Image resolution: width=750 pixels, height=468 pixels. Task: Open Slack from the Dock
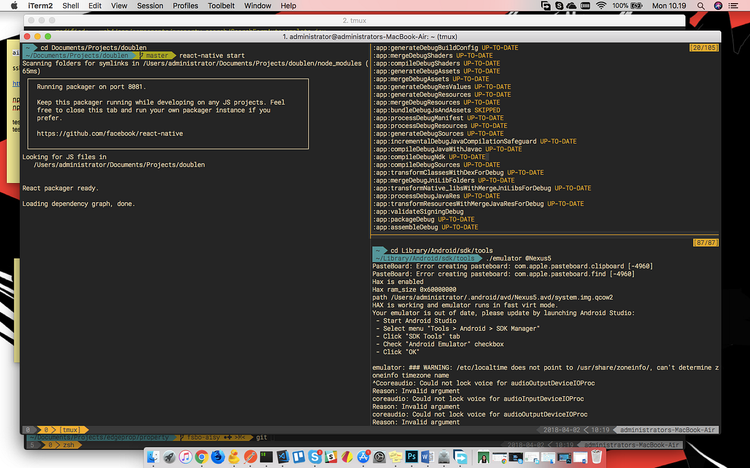click(330, 457)
